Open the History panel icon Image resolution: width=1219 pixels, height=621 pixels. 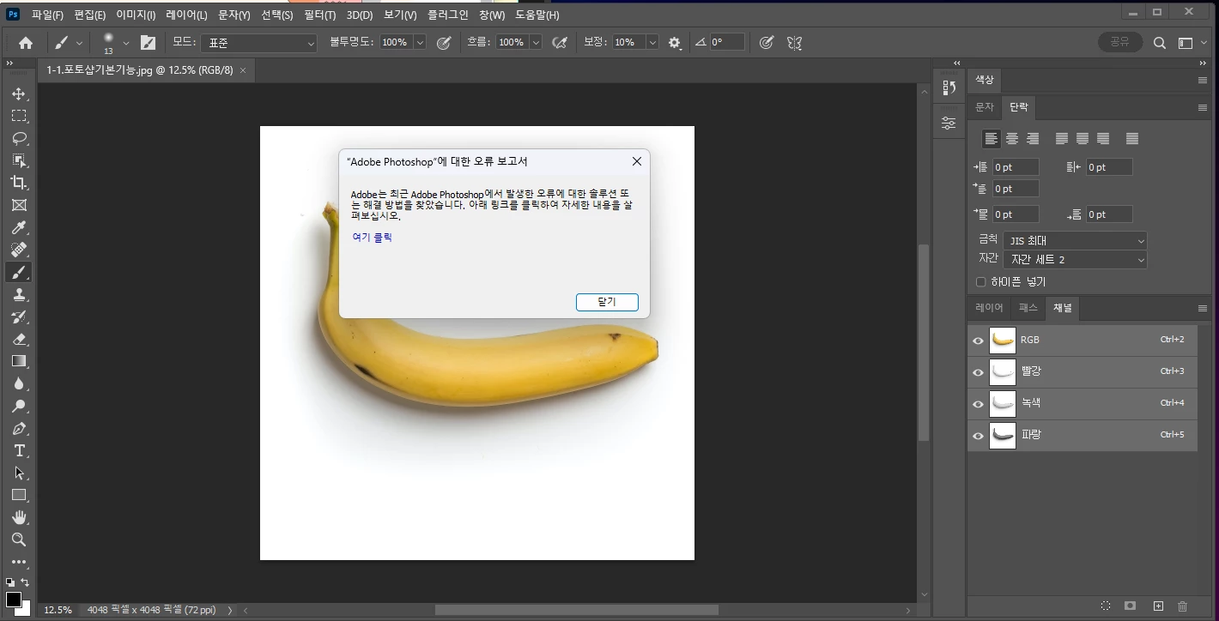949,87
